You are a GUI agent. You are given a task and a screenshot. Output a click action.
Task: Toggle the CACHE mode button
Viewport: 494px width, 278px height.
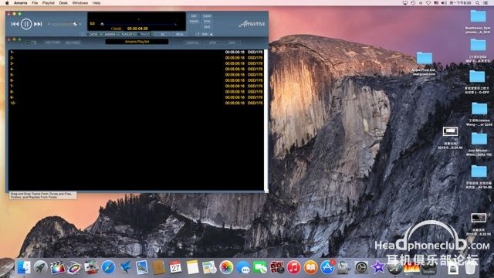pos(93,34)
